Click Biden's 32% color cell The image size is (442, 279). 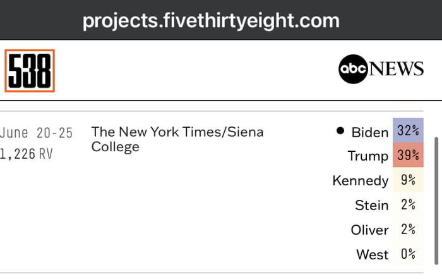[408, 132]
